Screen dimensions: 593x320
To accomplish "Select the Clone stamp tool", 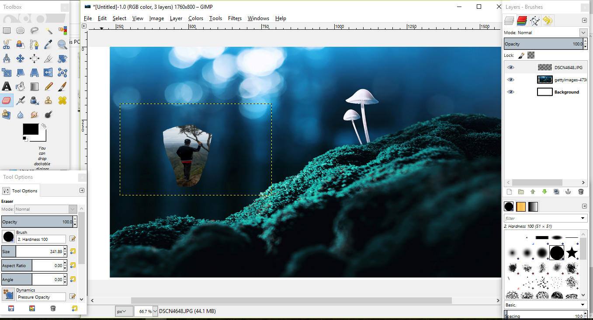I will (49, 101).
